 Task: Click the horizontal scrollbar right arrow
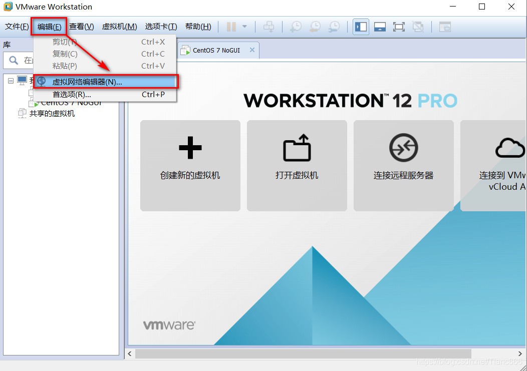click(520, 353)
